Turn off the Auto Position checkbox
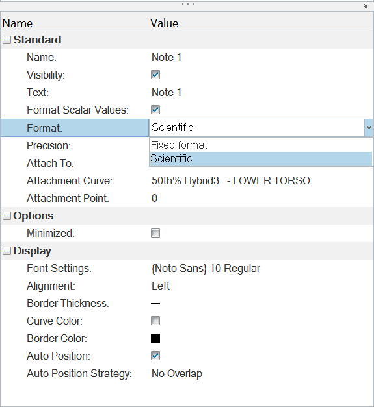Screen dimensions: 374x407 [155, 356]
